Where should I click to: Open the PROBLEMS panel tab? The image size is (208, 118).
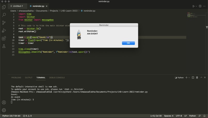(x=16, y=78)
